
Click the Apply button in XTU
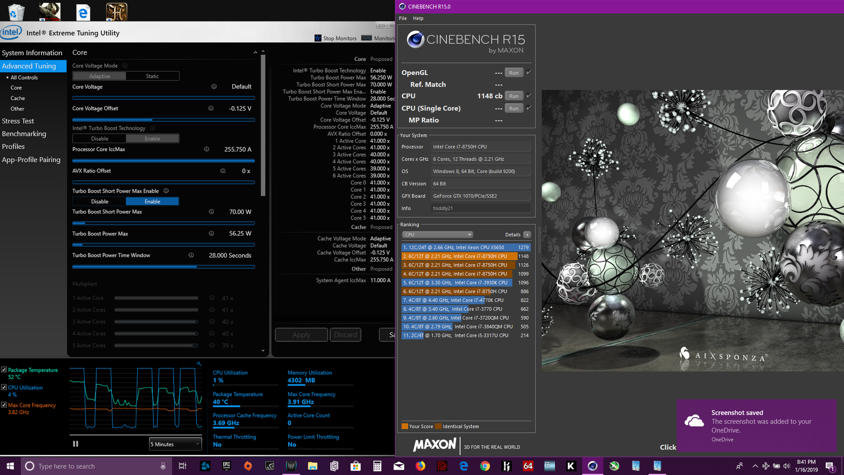302,335
